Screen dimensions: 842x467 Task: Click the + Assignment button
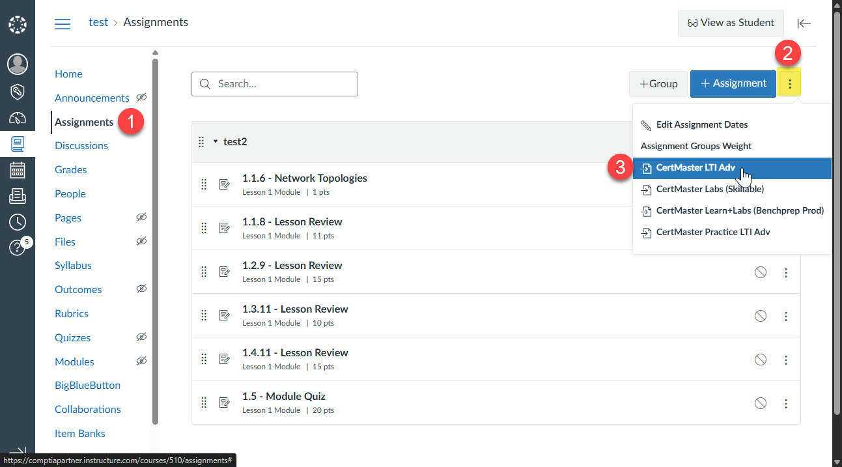(733, 84)
